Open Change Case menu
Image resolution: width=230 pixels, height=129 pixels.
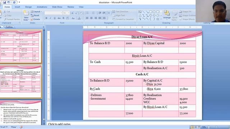click(73, 18)
